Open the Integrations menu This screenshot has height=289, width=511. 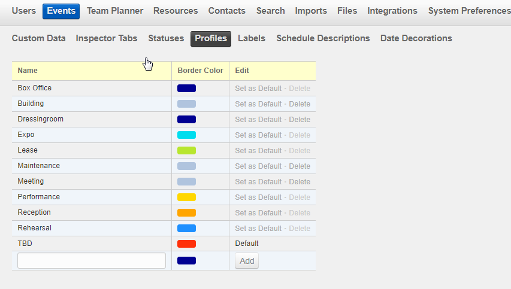[x=392, y=11]
